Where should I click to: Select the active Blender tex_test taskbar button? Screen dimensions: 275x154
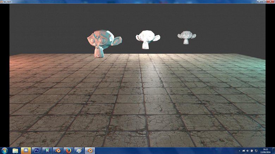90,151
